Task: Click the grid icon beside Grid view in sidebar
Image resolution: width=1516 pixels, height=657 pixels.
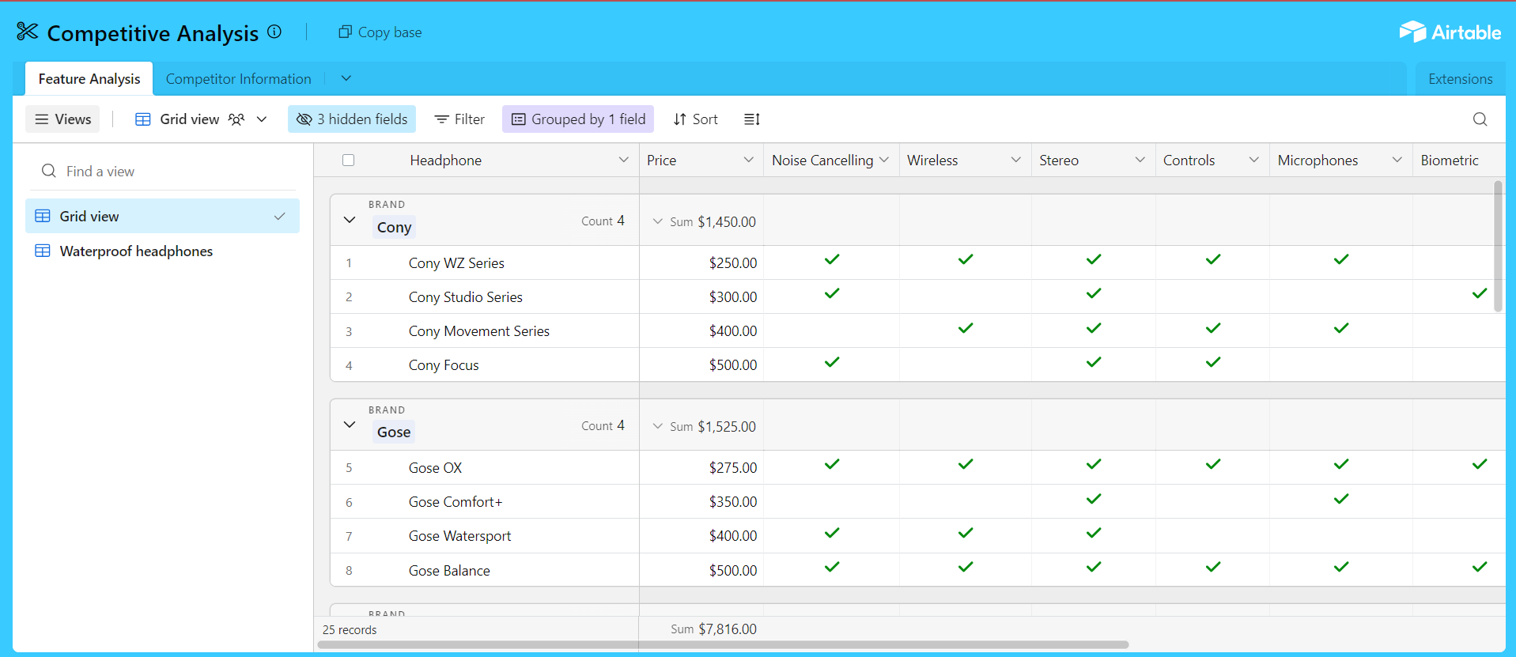Action: (43, 216)
